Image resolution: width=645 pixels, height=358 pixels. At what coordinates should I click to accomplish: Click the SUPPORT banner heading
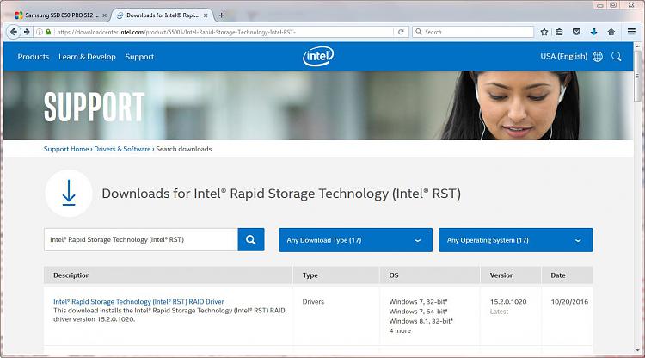coord(95,107)
